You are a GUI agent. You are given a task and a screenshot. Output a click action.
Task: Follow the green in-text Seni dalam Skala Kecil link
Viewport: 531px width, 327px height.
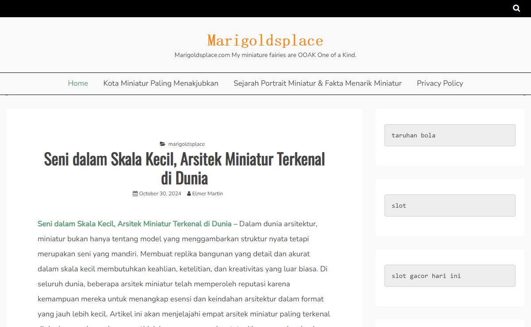[x=135, y=224]
